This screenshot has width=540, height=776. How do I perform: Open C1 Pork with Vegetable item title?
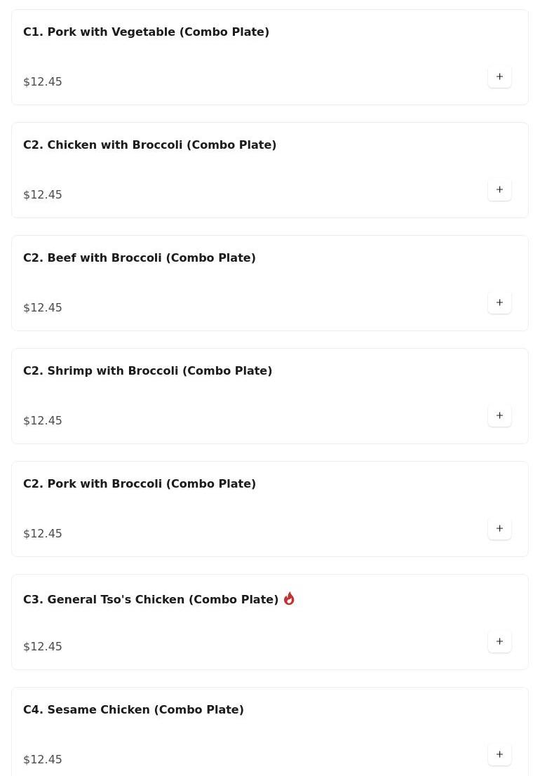click(x=146, y=32)
